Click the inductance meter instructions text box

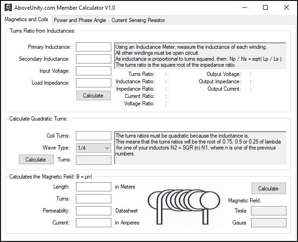coord(200,56)
